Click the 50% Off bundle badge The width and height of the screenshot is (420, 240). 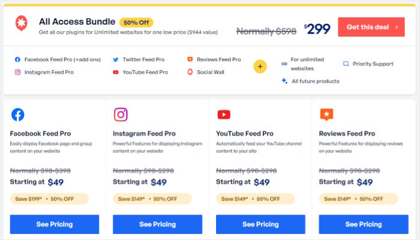tap(136, 22)
